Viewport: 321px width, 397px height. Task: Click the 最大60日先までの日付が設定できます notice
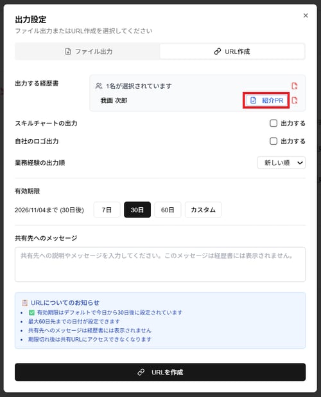(74, 321)
